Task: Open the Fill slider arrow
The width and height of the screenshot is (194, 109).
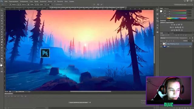Action: [192, 41]
